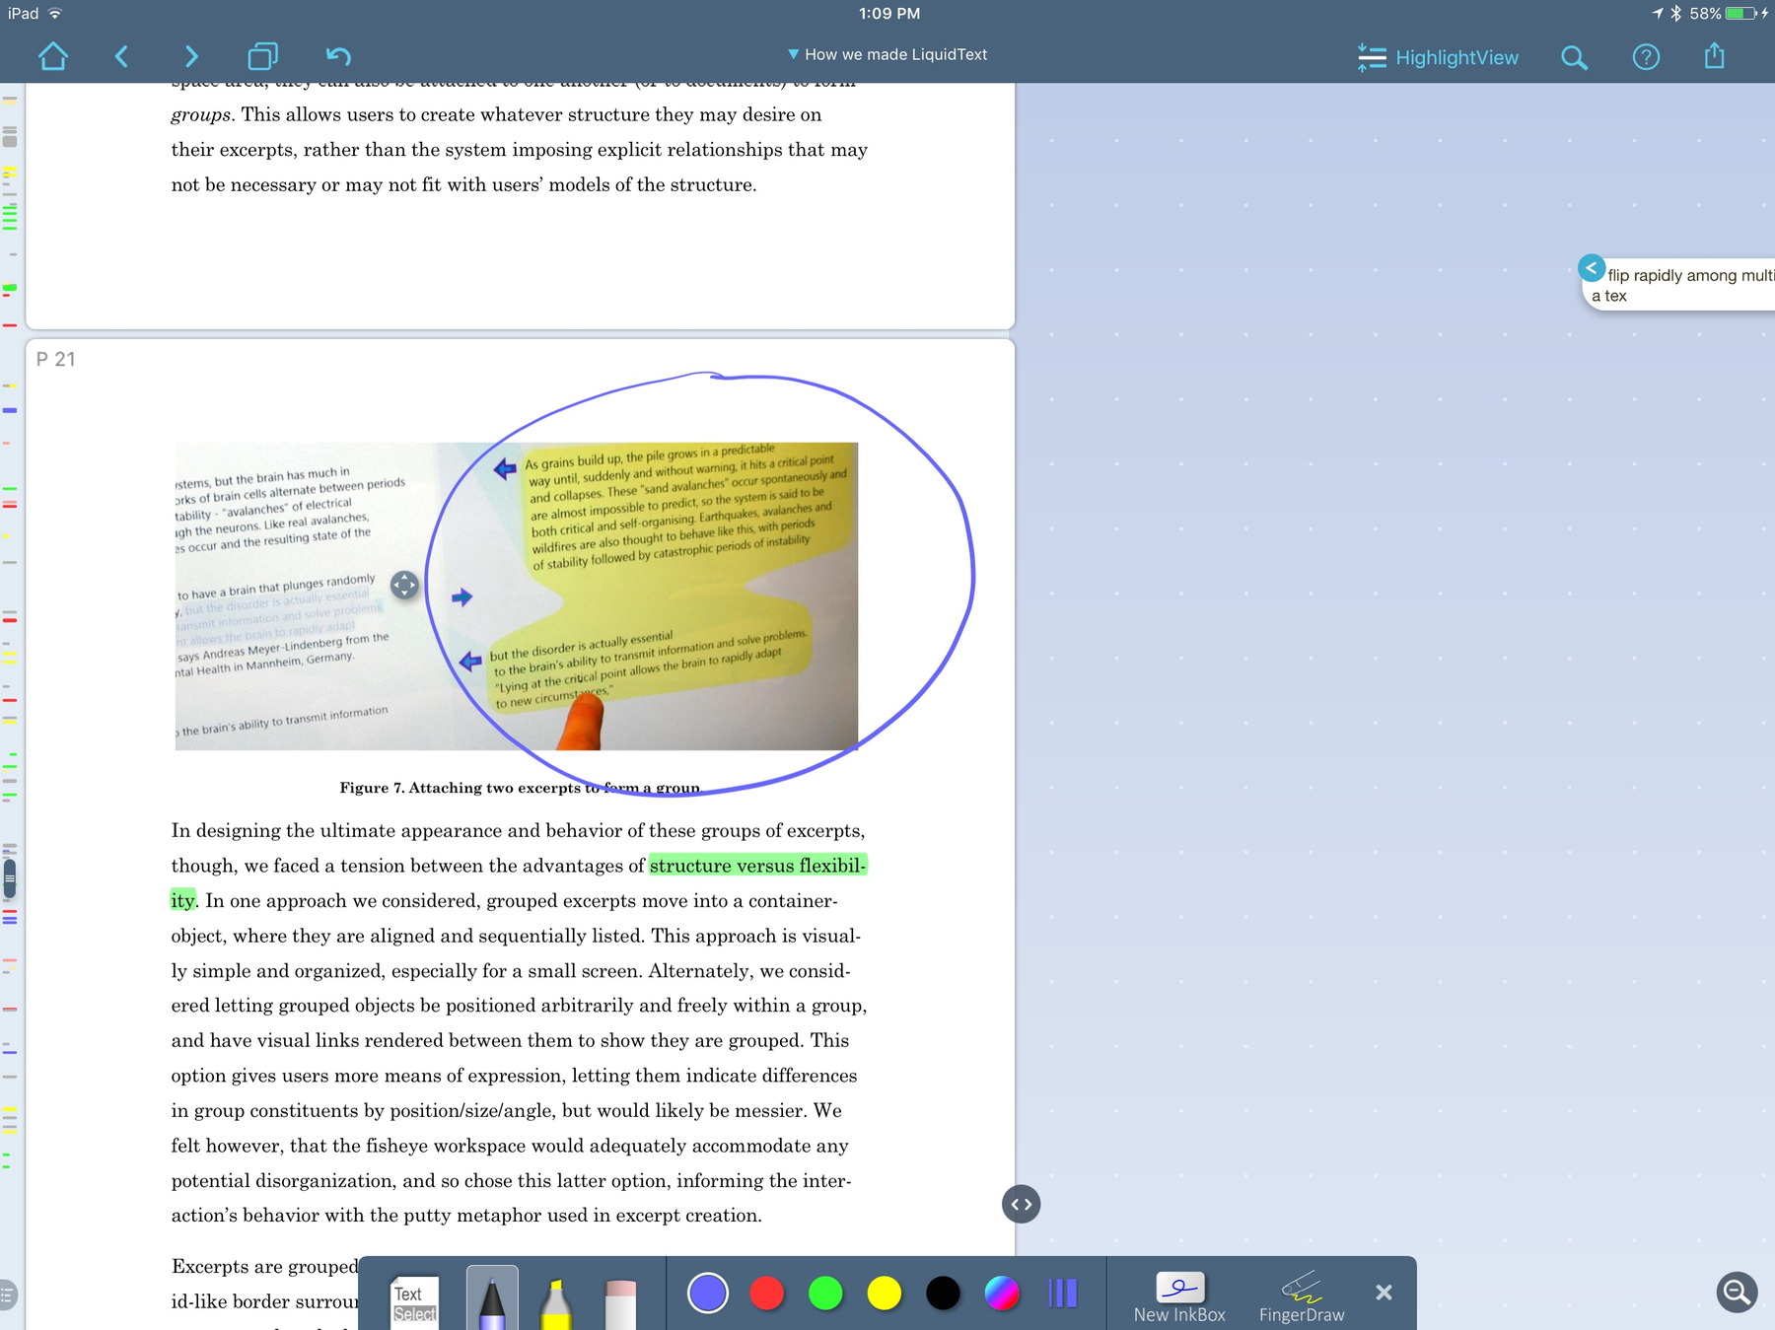
Task: Tap the share/export icon
Action: click(x=1715, y=56)
